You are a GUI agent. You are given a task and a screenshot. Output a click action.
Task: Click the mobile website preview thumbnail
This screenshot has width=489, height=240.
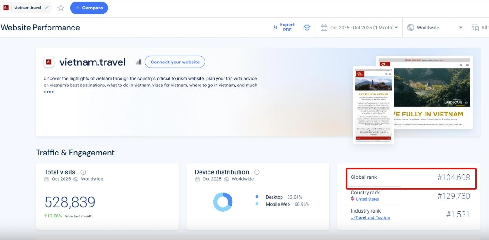click(x=373, y=104)
